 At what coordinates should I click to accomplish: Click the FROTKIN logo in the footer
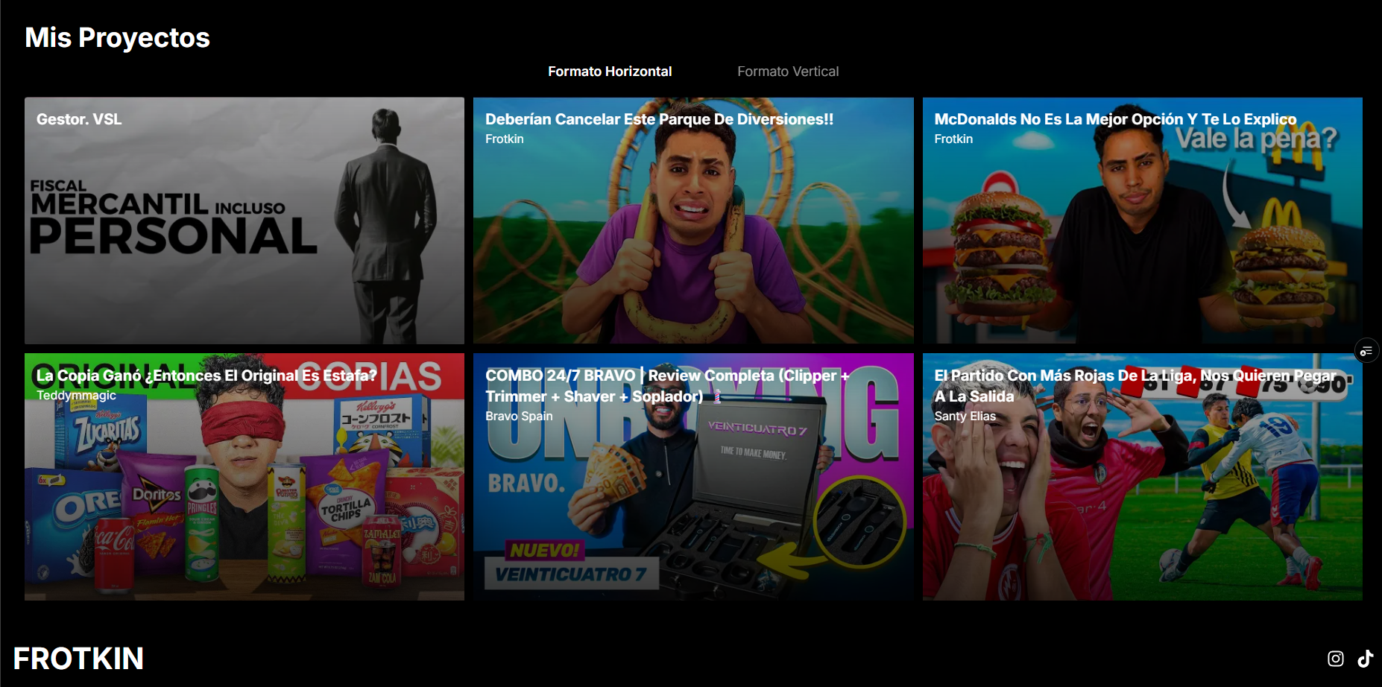tap(78, 659)
